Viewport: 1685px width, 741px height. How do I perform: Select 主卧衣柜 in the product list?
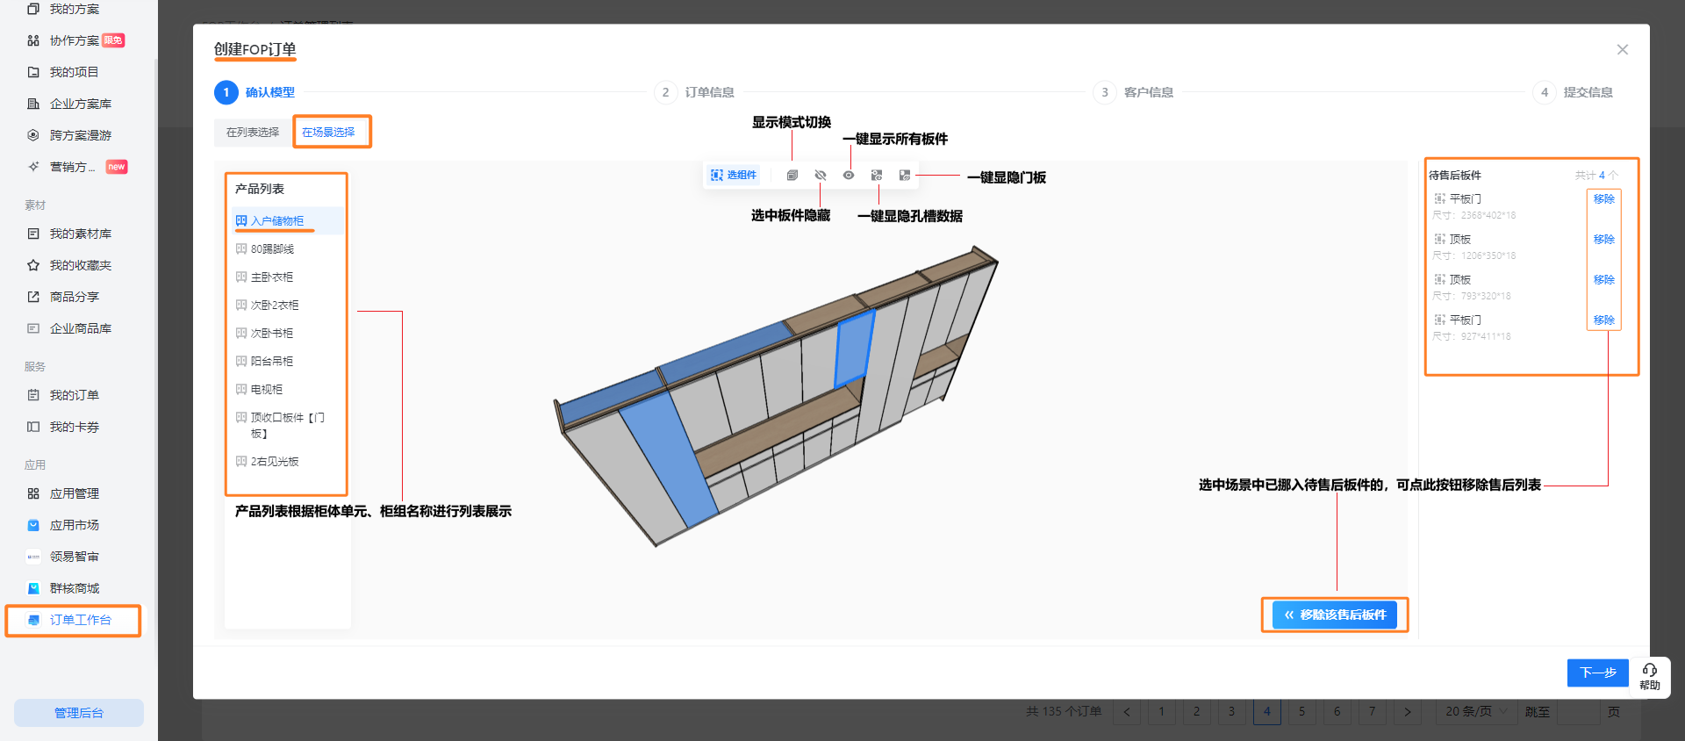272,277
